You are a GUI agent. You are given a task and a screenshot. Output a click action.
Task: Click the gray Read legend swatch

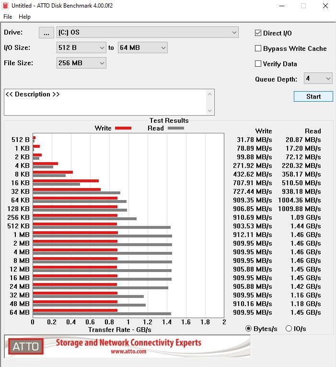point(176,128)
